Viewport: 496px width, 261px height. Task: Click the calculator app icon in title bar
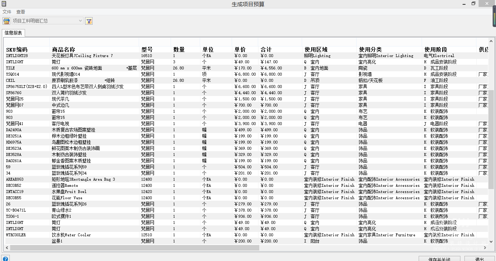(x=4, y=4)
